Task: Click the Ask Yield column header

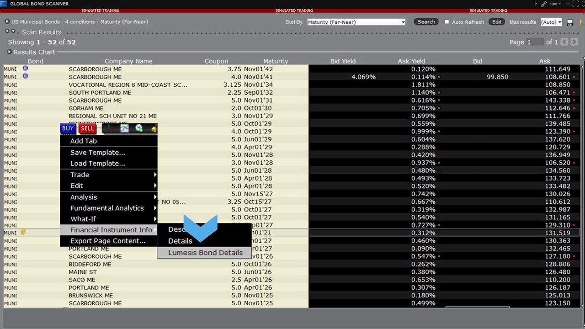Action: tap(411, 61)
